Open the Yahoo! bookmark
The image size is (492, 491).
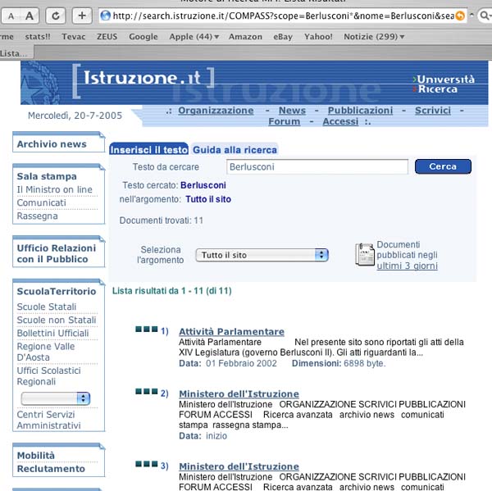click(x=318, y=37)
